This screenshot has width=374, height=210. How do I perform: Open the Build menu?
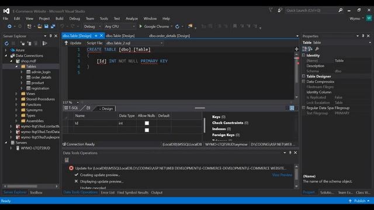pos(60,18)
